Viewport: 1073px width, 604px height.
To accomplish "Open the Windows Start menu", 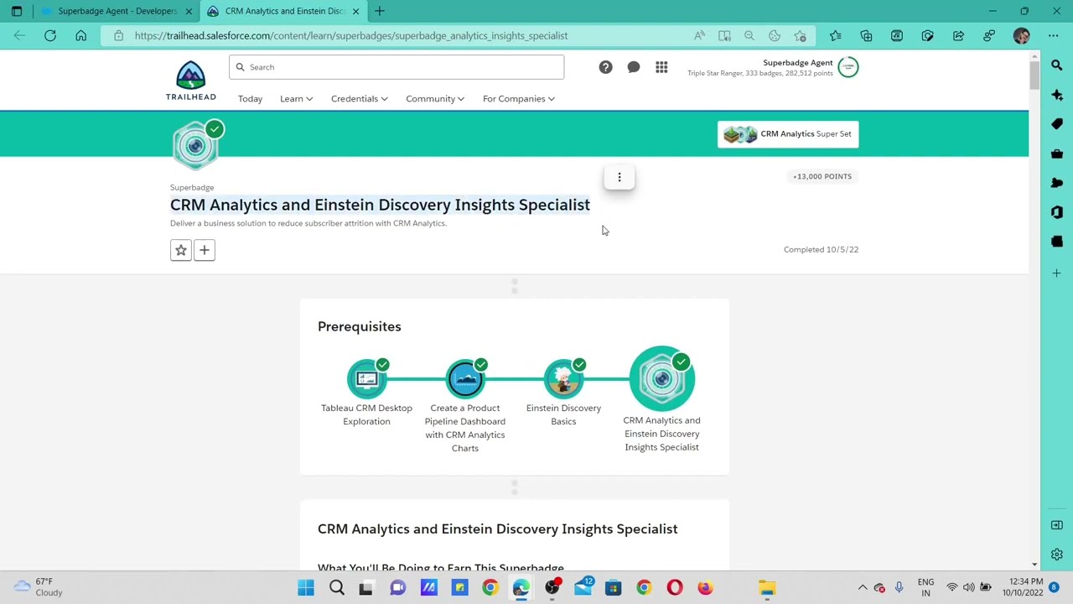I will click(x=306, y=588).
